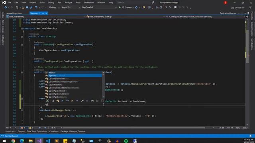Open the Output panel tab
This screenshot has height=143, width=255.
21,131
